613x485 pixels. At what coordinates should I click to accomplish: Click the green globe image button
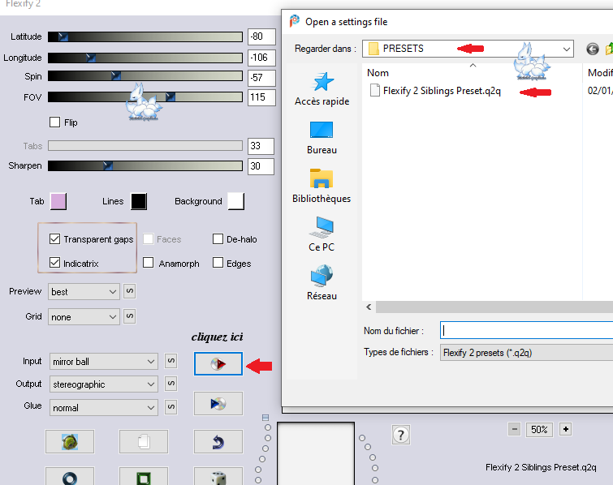(70, 442)
